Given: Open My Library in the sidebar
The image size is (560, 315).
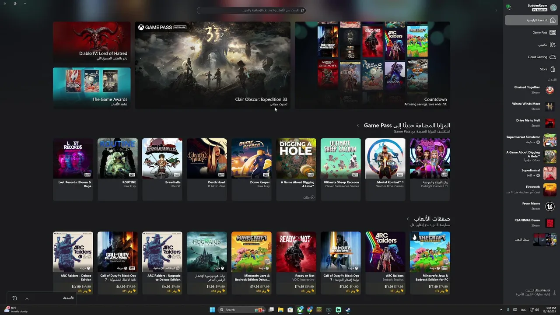Looking at the screenshot, I should (x=531, y=45).
